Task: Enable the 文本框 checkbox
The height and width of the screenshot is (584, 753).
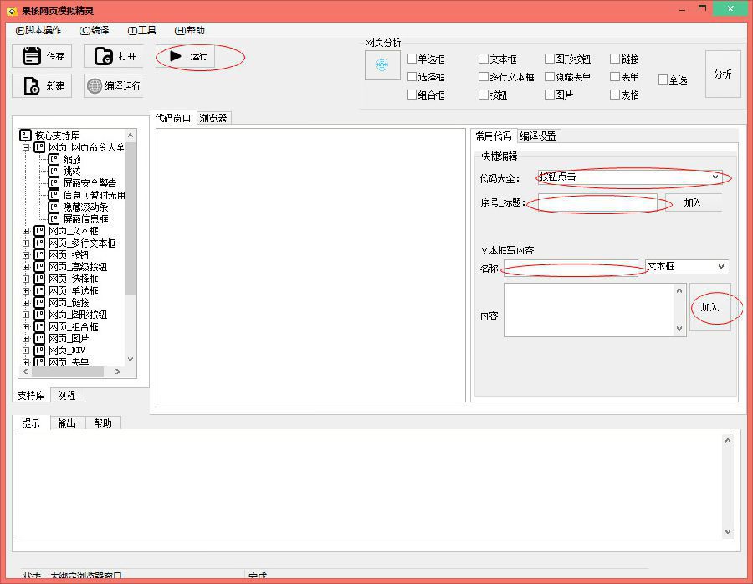Action: point(483,59)
